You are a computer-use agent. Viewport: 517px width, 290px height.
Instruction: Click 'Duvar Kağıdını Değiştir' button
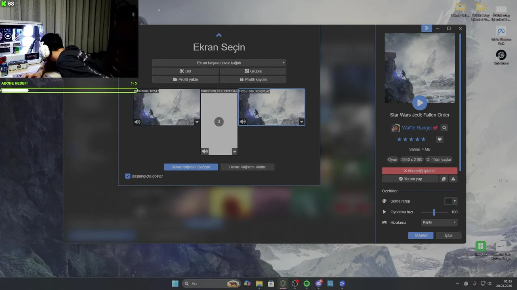(x=191, y=167)
